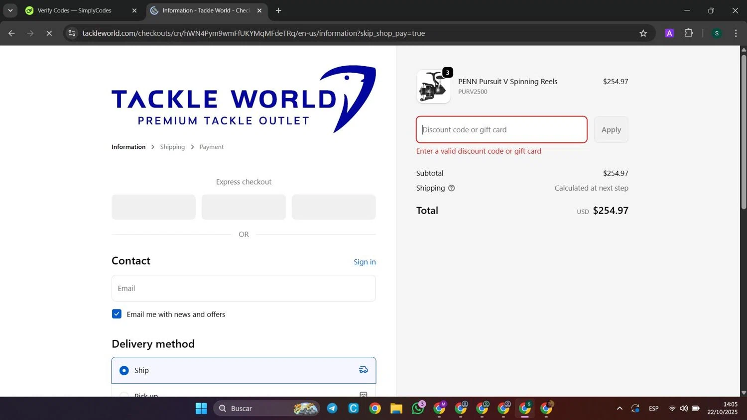Open the Chrome profile avatar S
The height and width of the screenshot is (420, 747).
pos(717,33)
